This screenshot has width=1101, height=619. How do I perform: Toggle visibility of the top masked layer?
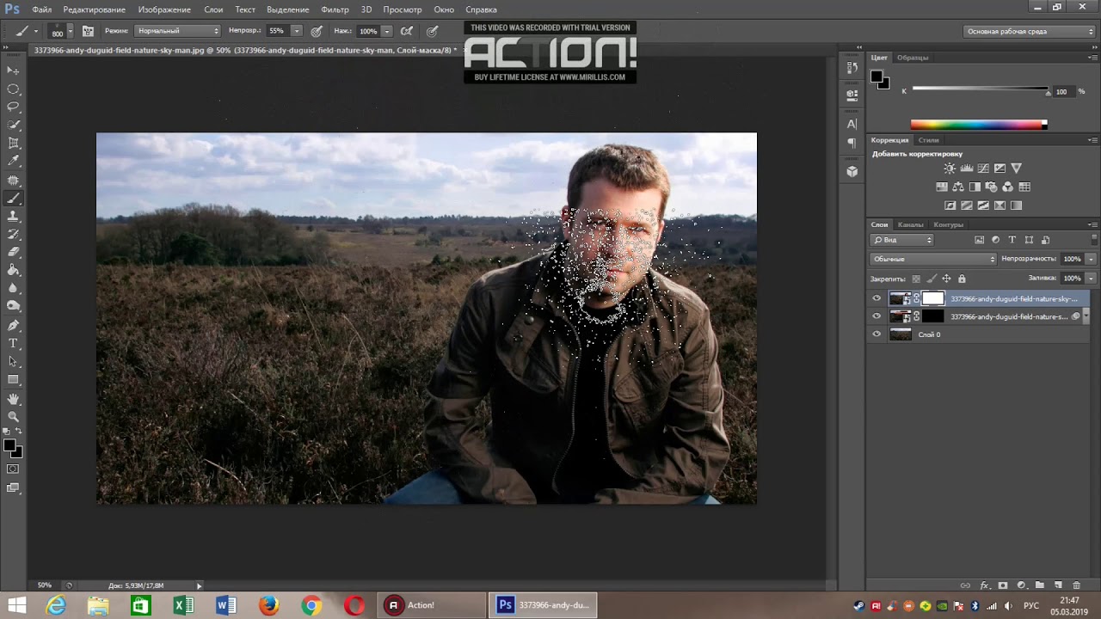pyautogui.click(x=876, y=298)
